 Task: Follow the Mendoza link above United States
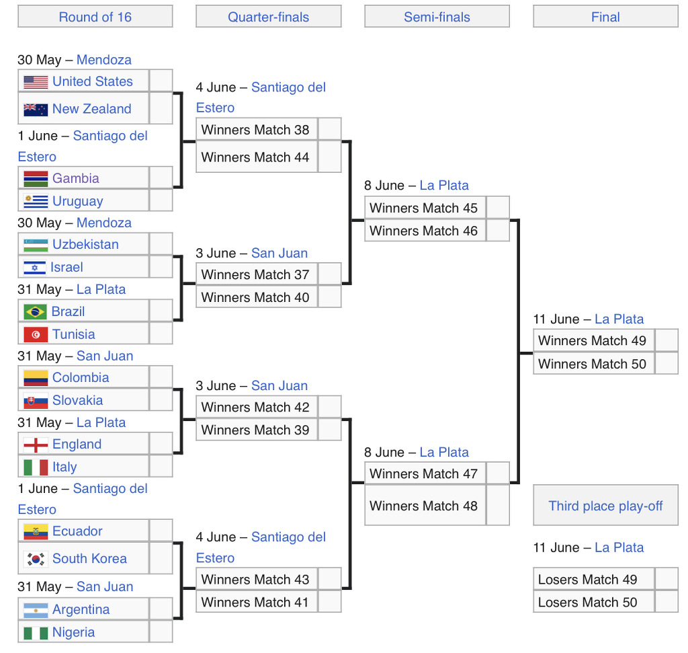(x=104, y=60)
